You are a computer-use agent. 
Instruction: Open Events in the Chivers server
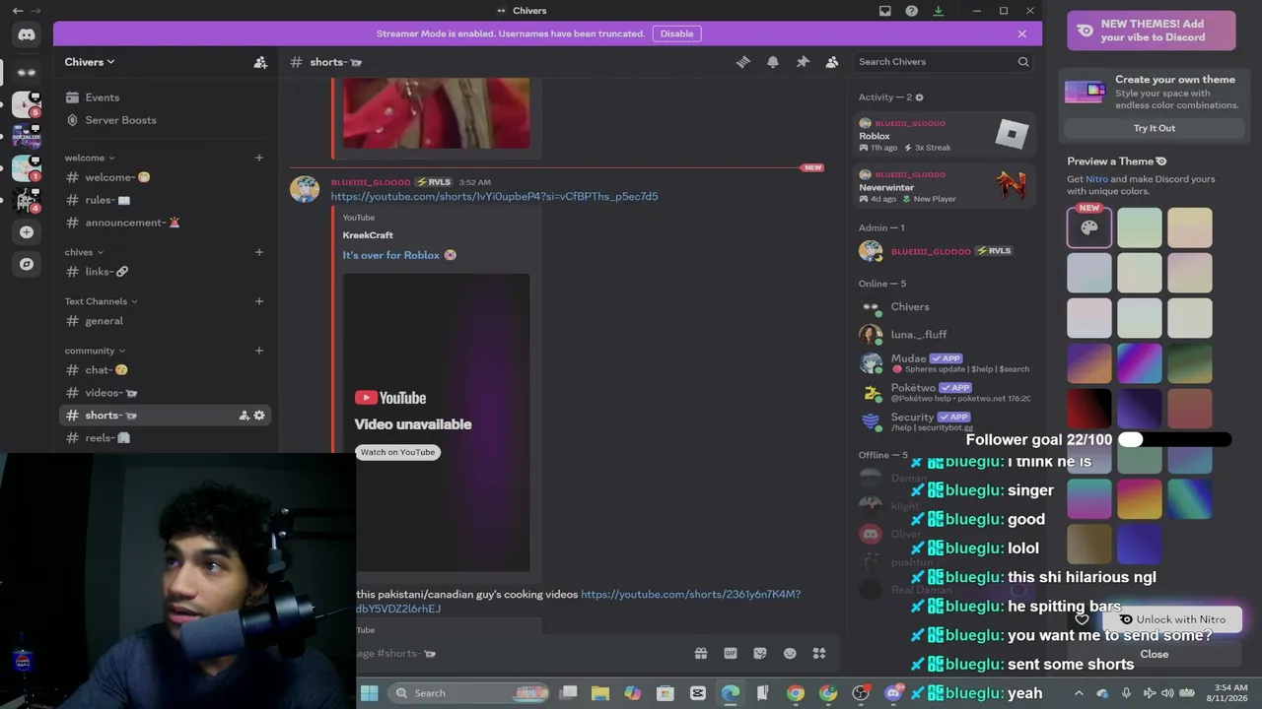[x=165, y=97]
